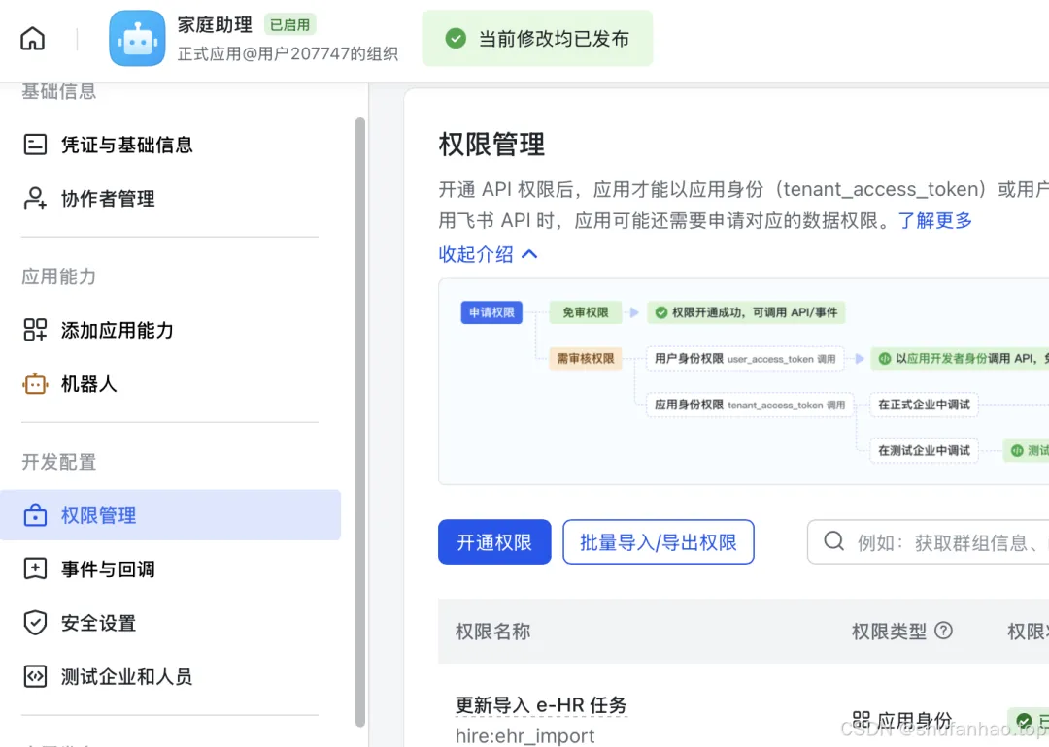Screen dimensions: 1049x747
Task: Click the 家庭助理 app title
Action: tap(215, 24)
